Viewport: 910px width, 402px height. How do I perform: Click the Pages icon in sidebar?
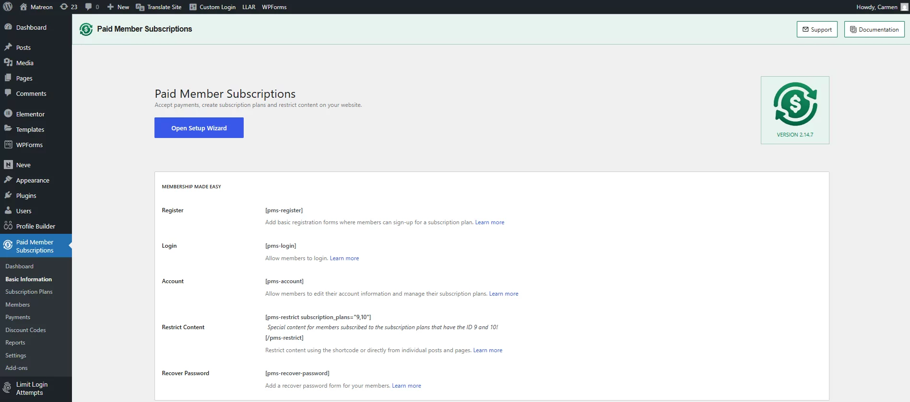(8, 78)
